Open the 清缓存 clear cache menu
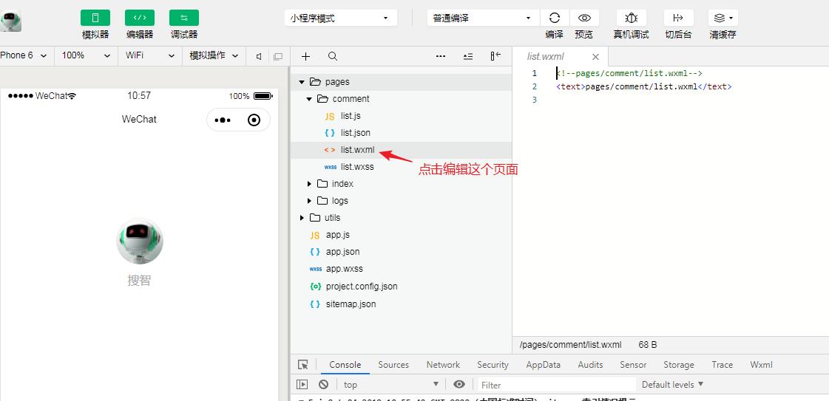This screenshot has width=829, height=401. tap(723, 18)
